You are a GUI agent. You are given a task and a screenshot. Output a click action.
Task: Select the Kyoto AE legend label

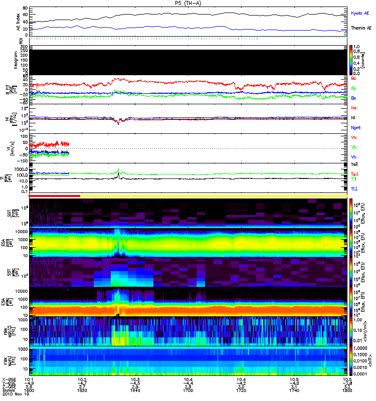click(360, 13)
